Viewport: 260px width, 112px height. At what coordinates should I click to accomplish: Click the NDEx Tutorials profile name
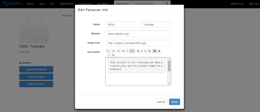coord(32,47)
